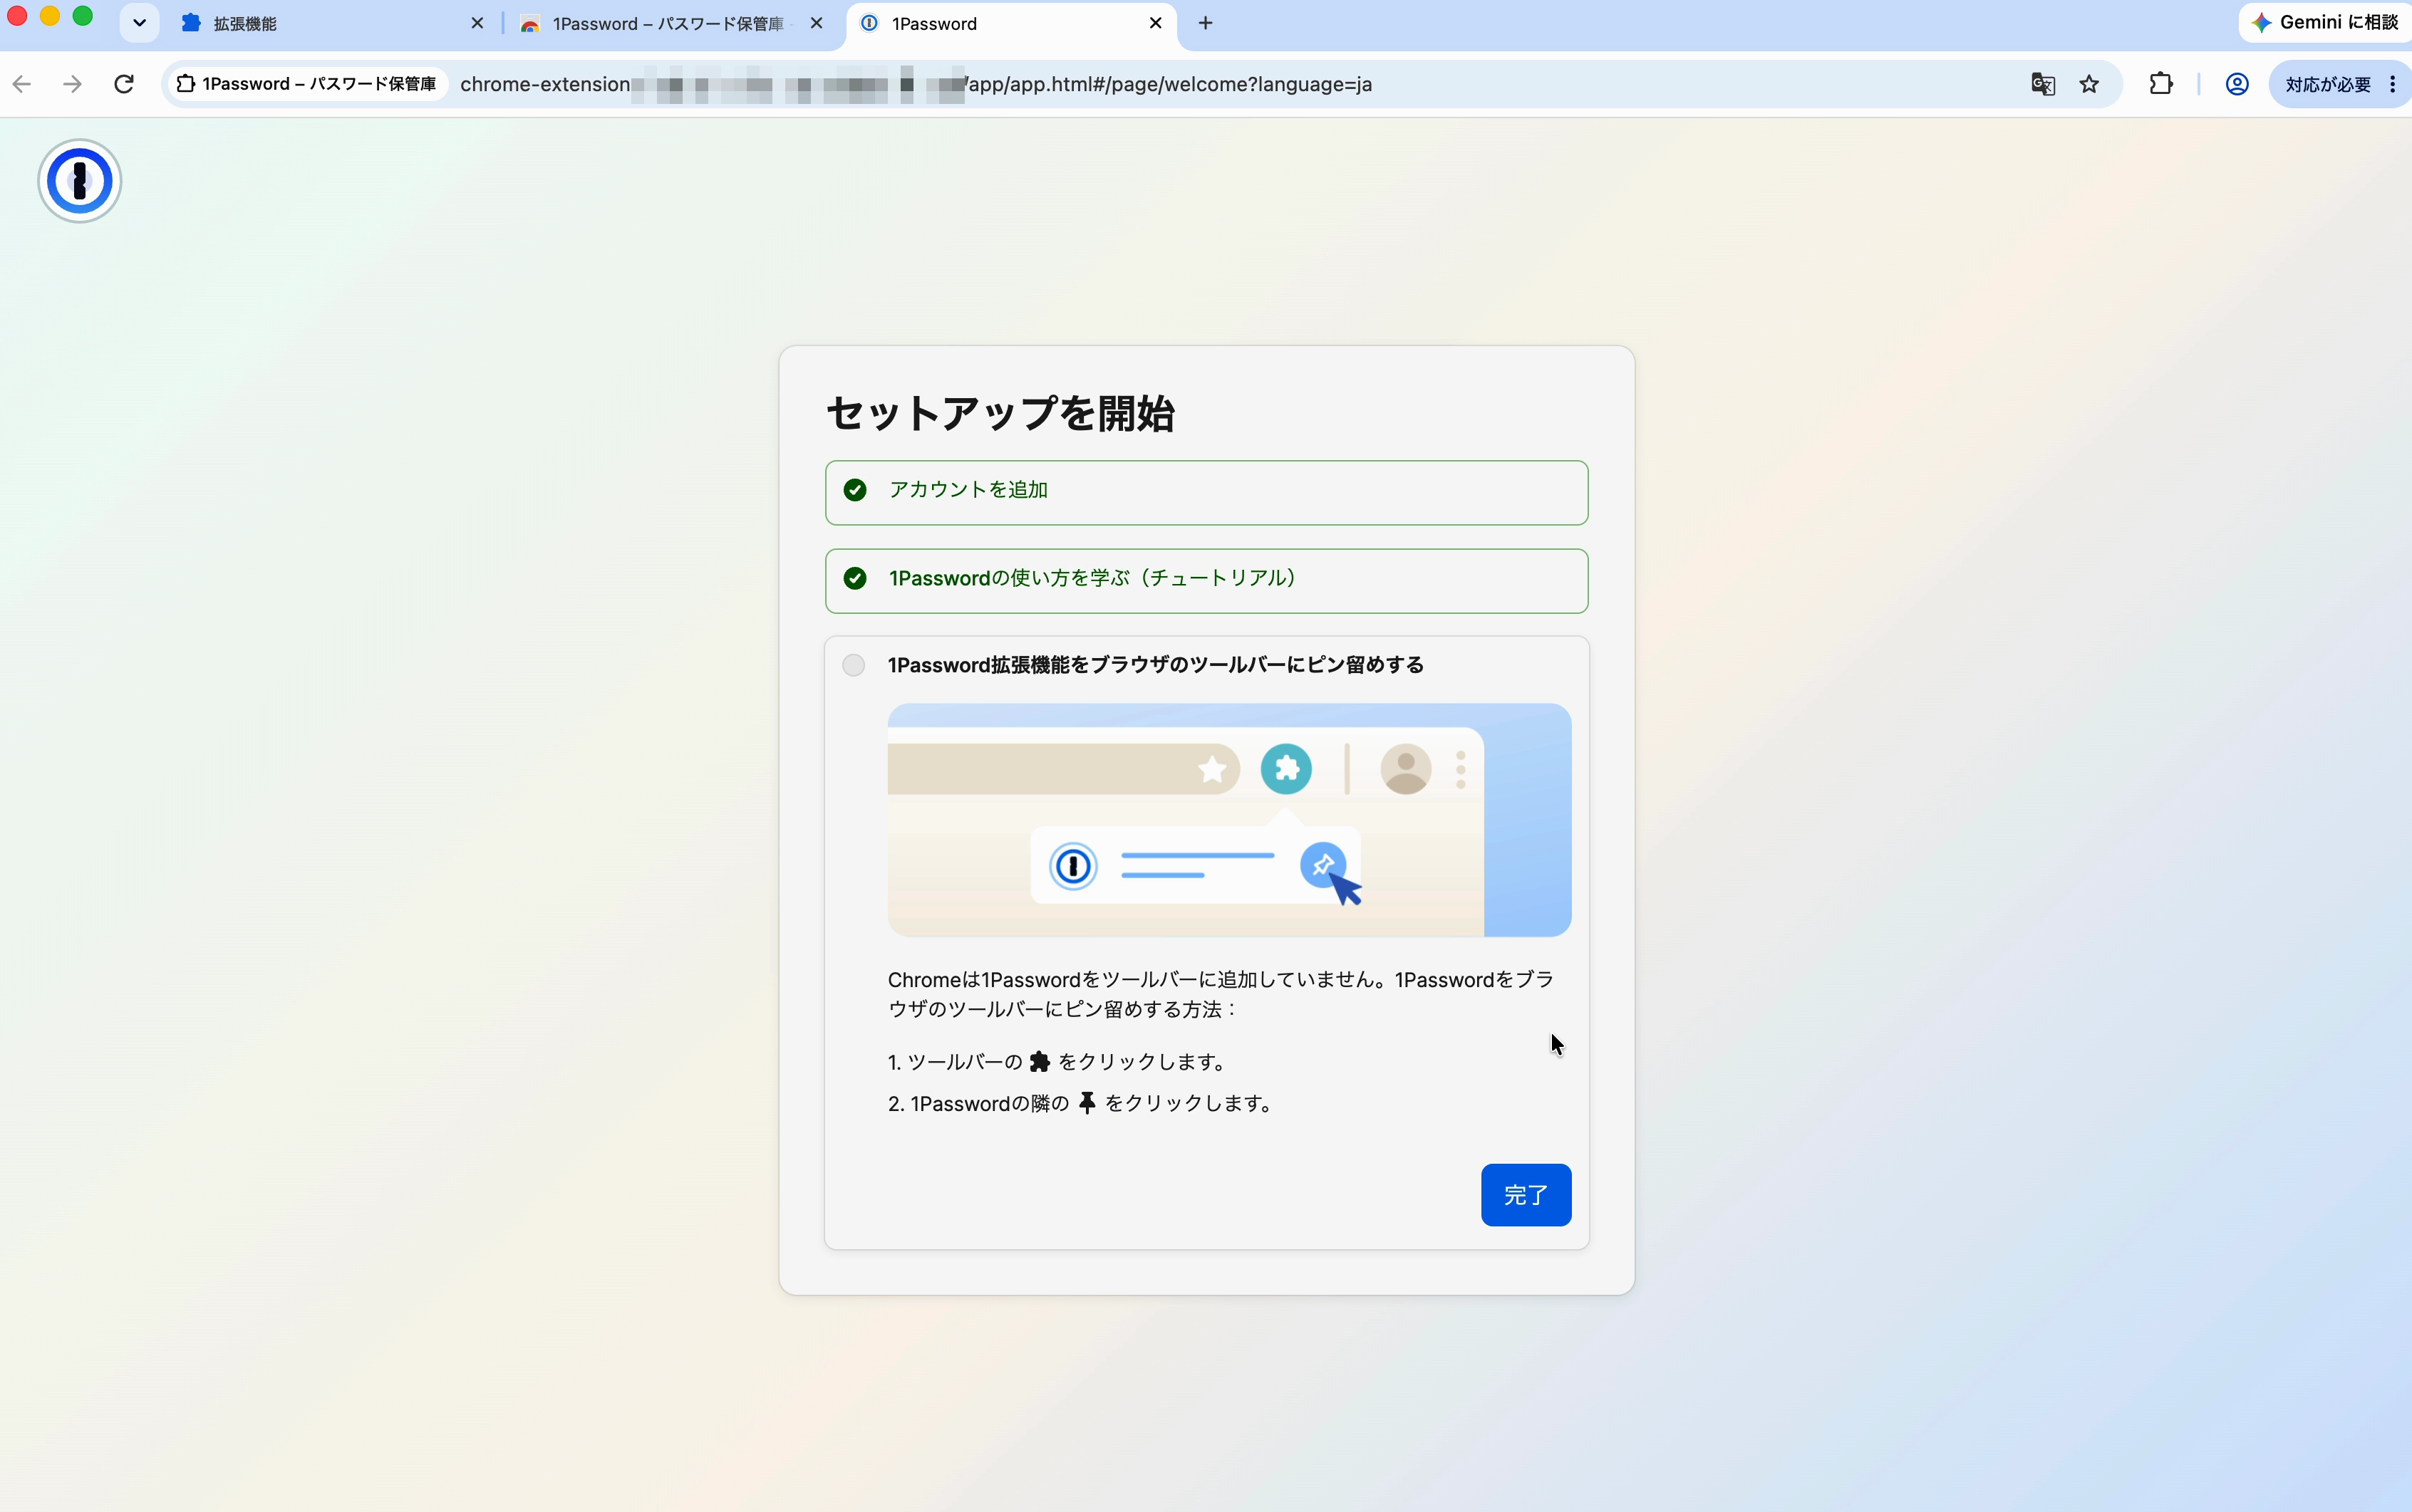This screenshot has height=1512, width=2412.
Task: Open the tab search dropdown chevron
Action: 139,23
